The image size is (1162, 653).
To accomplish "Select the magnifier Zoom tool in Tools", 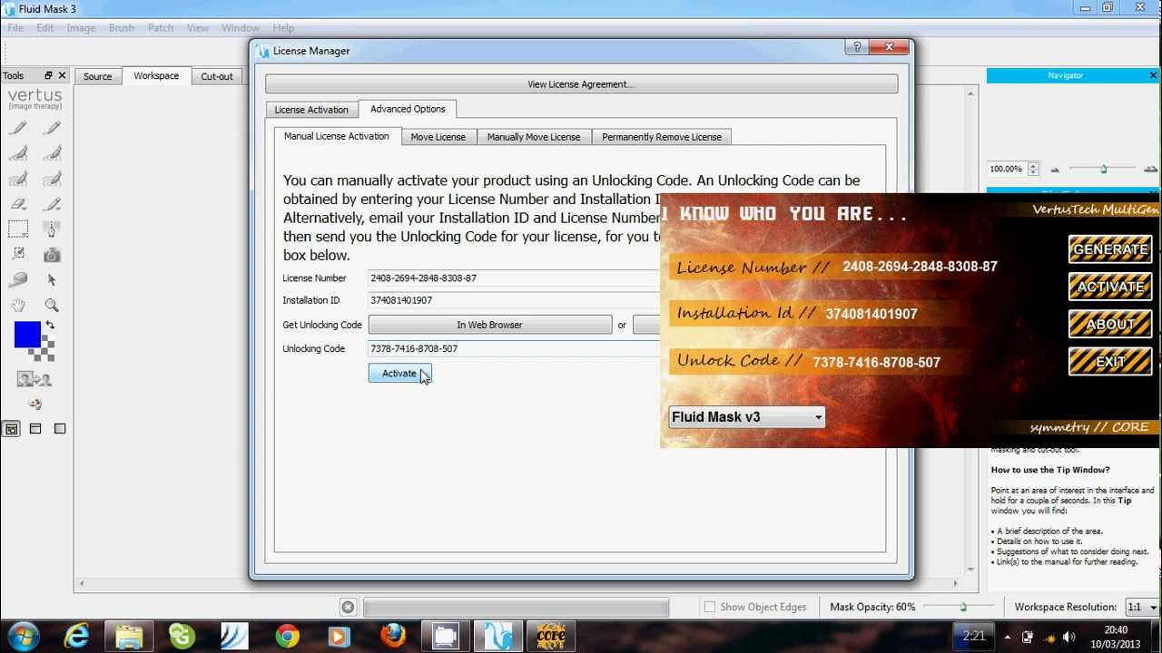I will pos(52,306).
